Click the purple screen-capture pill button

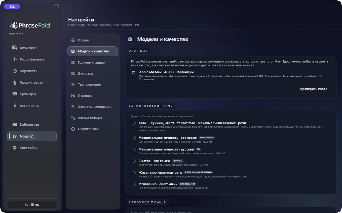(12, 6)
